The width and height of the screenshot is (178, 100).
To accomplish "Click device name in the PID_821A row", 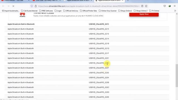I will [x=21, y=39].
